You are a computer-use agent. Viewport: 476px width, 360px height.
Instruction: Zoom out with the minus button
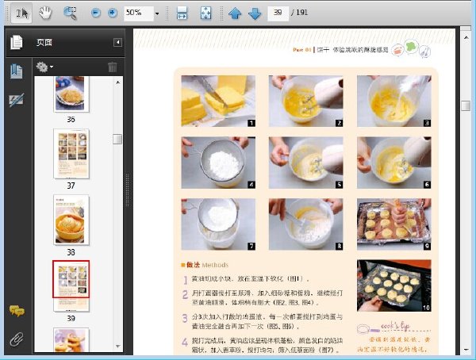[x=96, y=13]
